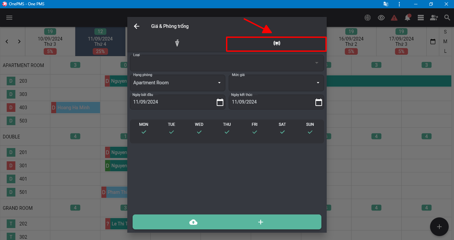
Task: Go back from Giá & Phòng trống dialog
Action: click(x=137, y=26)
